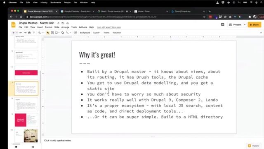
Task: Open the Edit menu in Slides
Action: coord(26,27)
